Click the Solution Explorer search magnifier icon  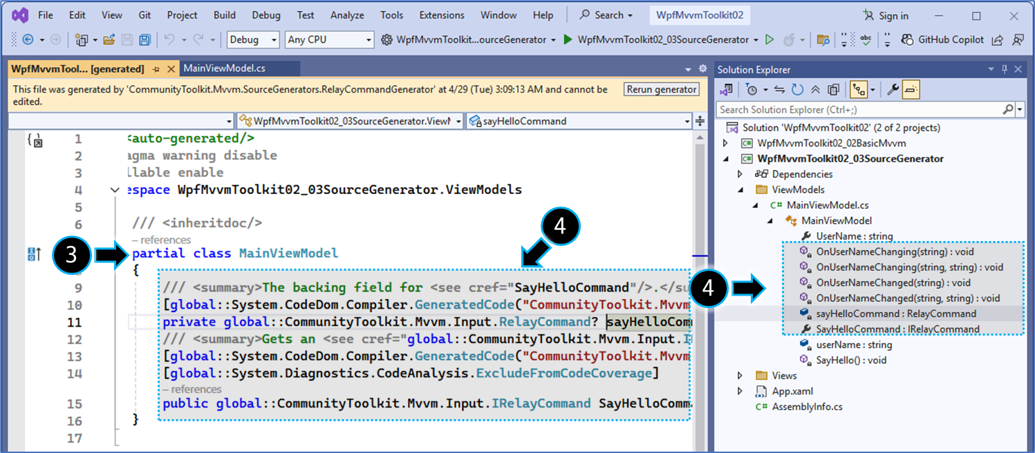pyautogui.click(x=1009, y=109)
